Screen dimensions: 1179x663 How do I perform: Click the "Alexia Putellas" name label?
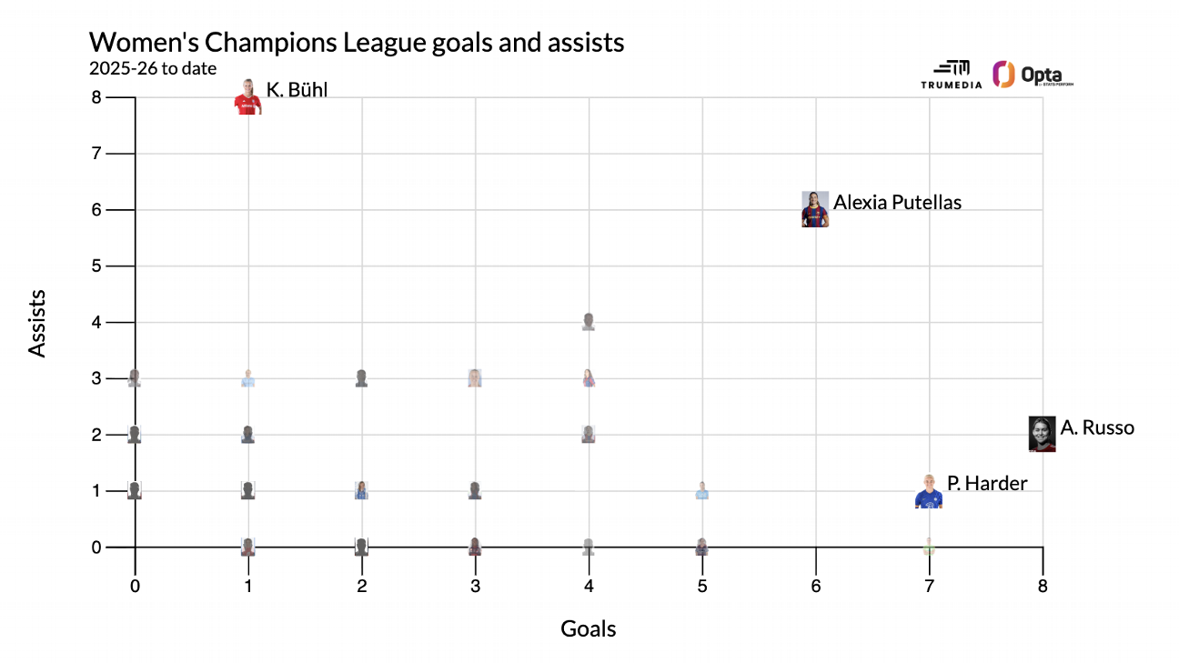click(897, 202)
